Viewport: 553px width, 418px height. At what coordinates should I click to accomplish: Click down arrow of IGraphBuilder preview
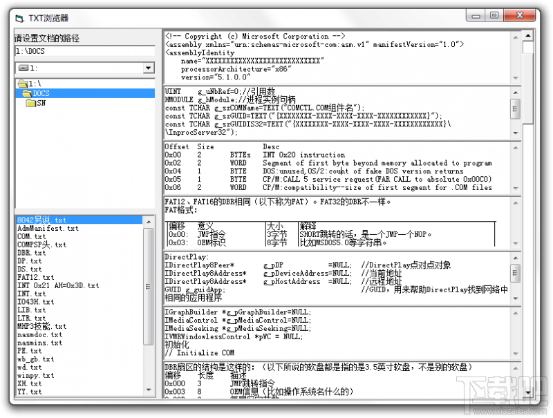(516, 354)
